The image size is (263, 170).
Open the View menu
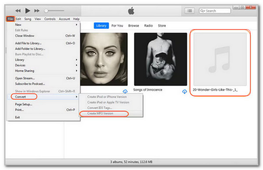pos(38,19)
